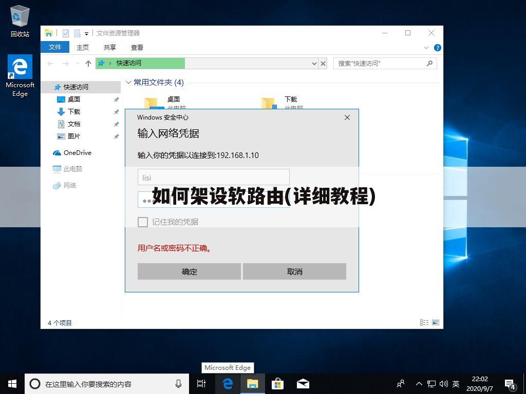The width and height of the screenshot is (526, 394).
Task: Select the back navigation arrow in Explorer
Action: [x=50, y=63]
